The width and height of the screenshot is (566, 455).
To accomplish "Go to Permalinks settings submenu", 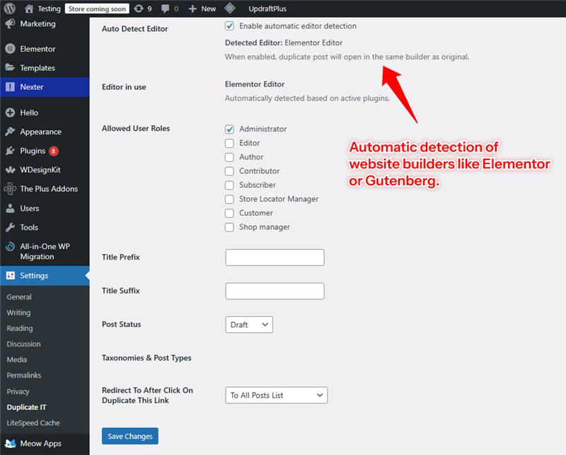I will point(24,375).
